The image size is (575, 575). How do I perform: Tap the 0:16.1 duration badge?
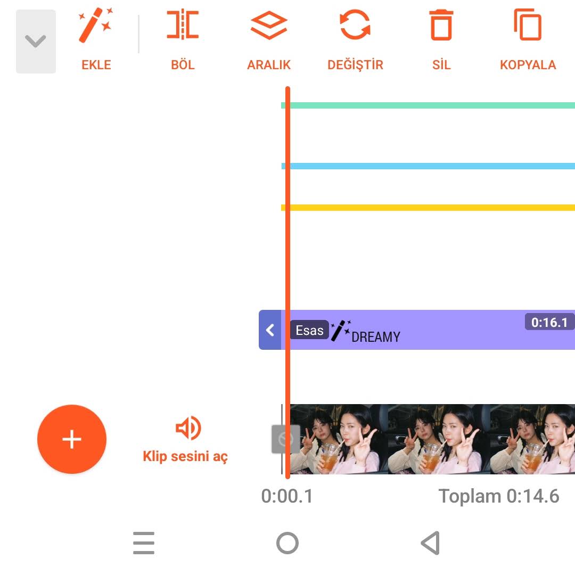point(549,322)
